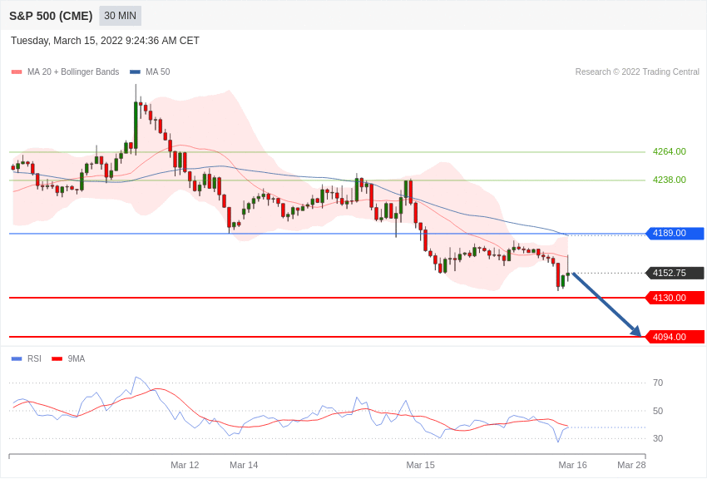The image size is (707, 479).
Task: Click the Mar 15 date axis label
Action: (421, 465)
